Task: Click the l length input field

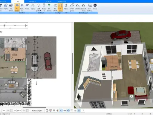Action: [x=8, y=111]
